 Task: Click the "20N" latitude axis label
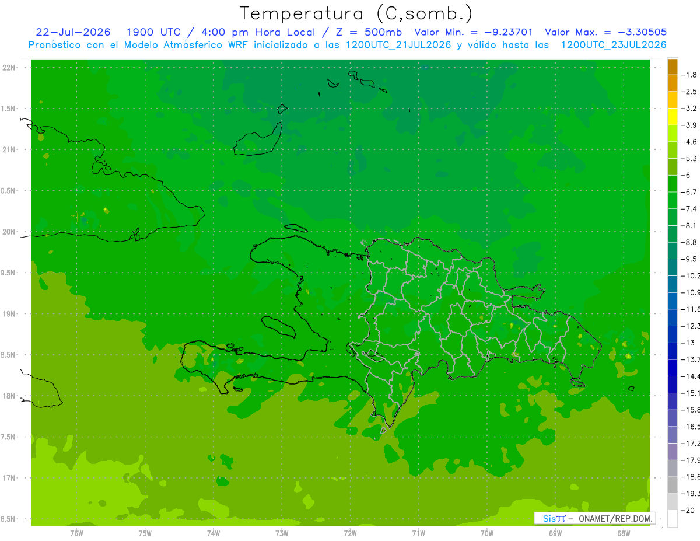[8, 232]
